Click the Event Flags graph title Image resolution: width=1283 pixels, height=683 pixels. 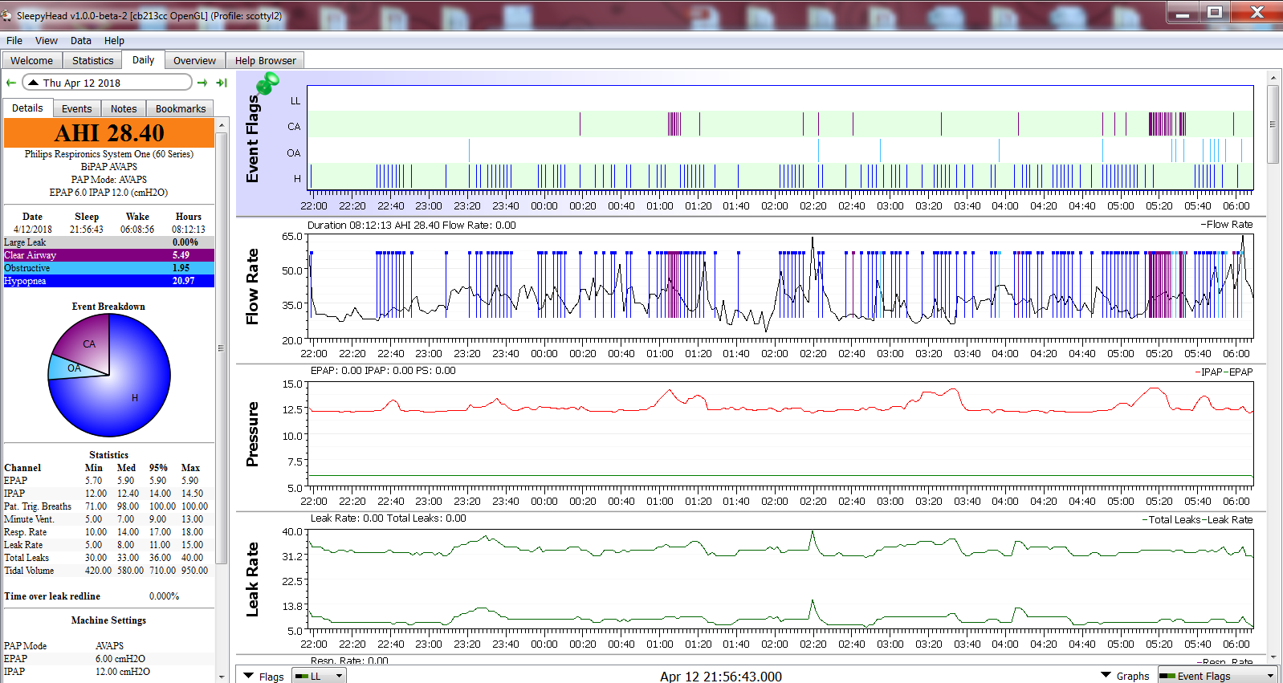[x=252, y=139]
